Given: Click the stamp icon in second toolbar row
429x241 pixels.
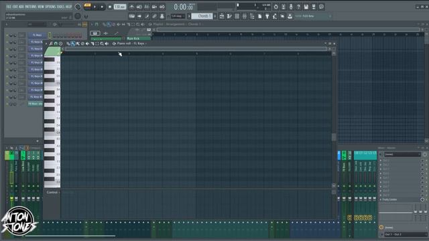Looking at the screenshot, I should coord(162,16).
